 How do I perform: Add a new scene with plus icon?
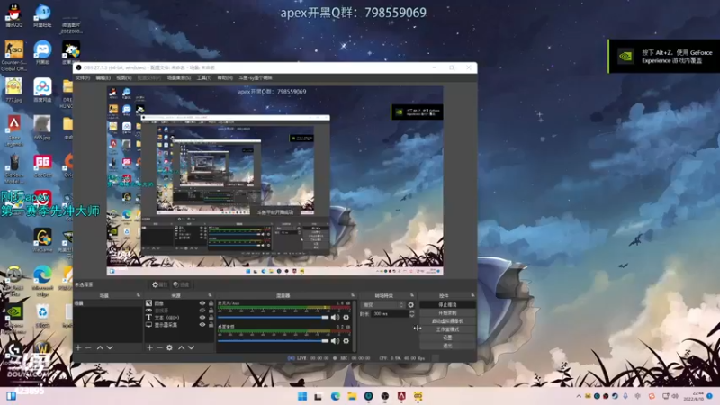[x=78, y=347]
